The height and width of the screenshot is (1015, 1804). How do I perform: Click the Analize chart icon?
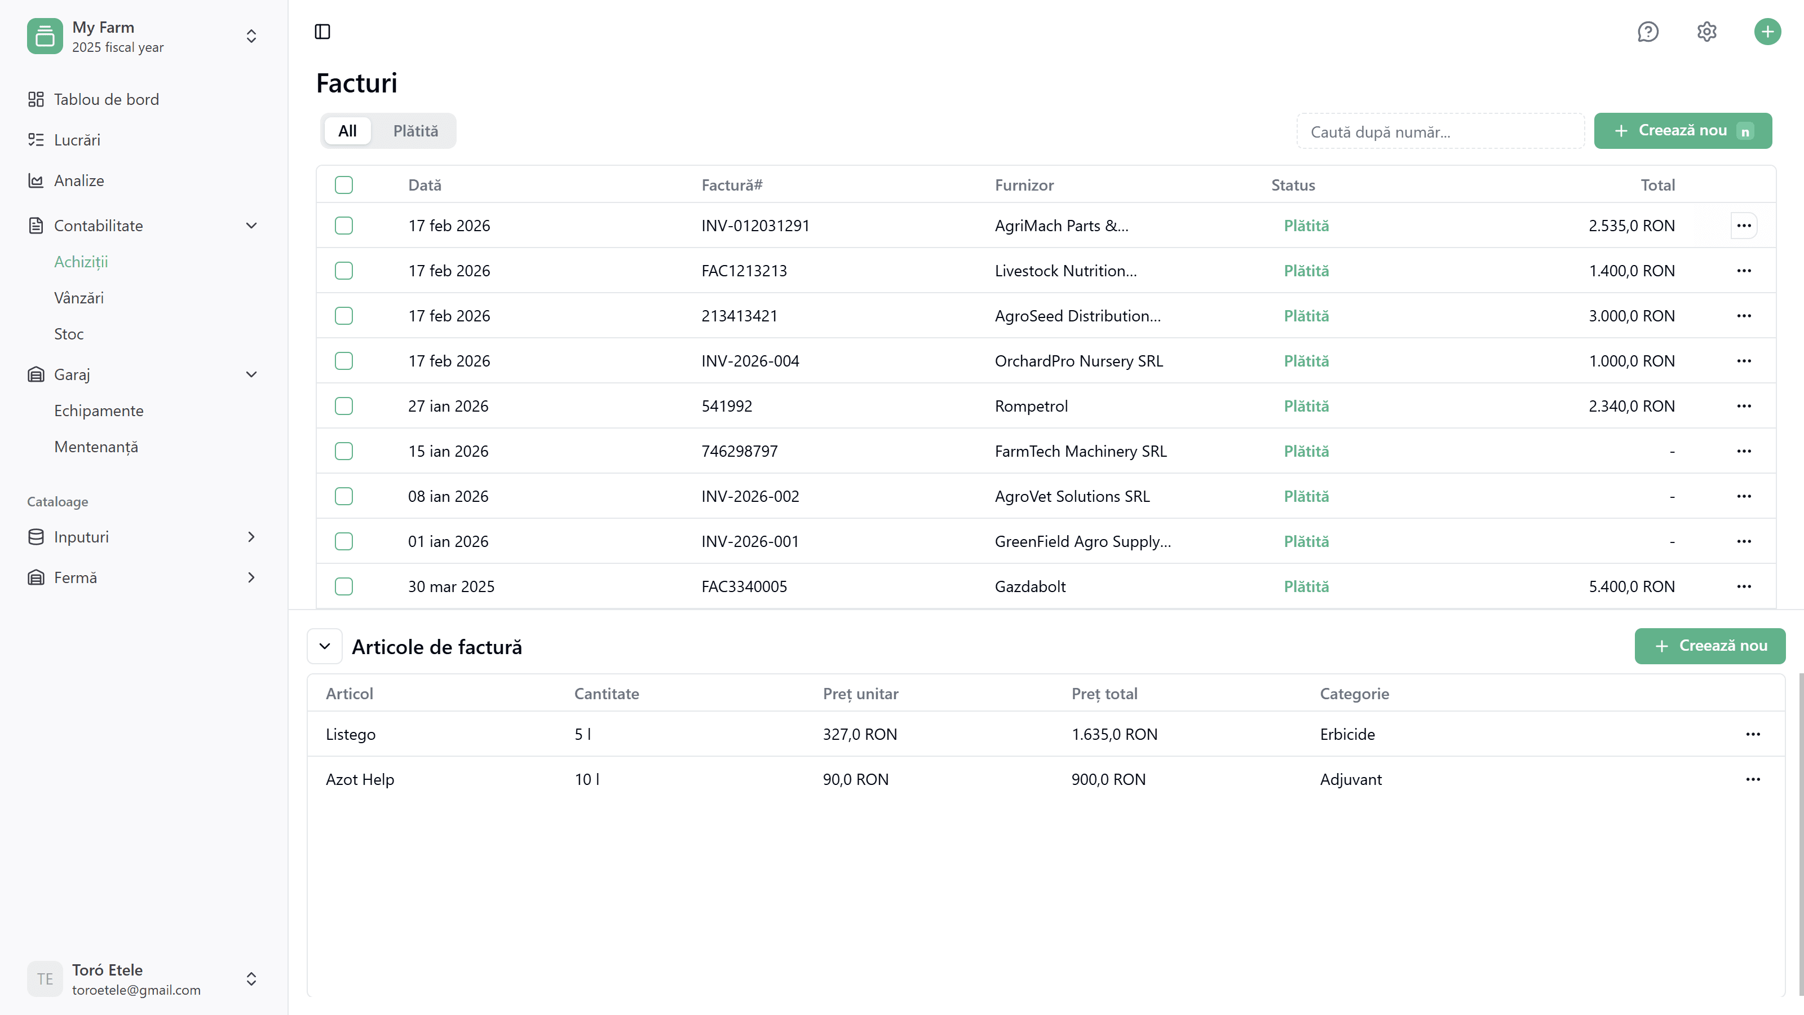[x=36, y=180]
